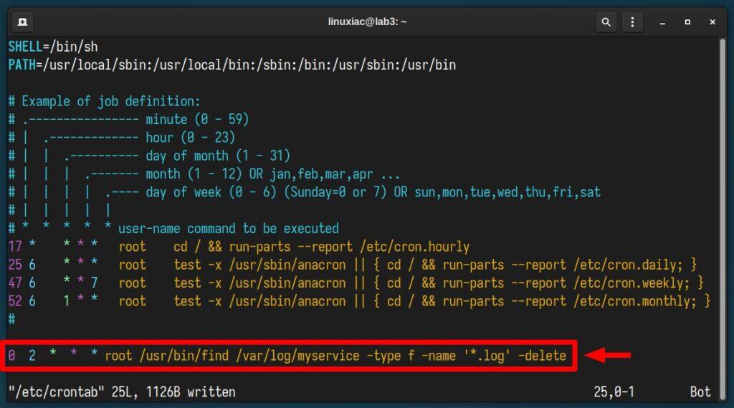Click 'test -x /usr/sbin/anacron' in the daily line
This screenshot has height=408, width=734.
pyautogui.click(x=259, y=265)
